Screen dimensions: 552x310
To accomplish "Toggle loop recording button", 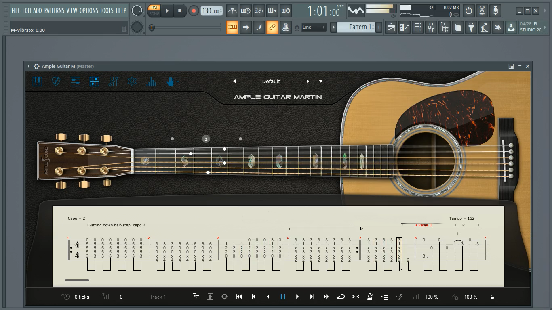I will coord(286,10).
